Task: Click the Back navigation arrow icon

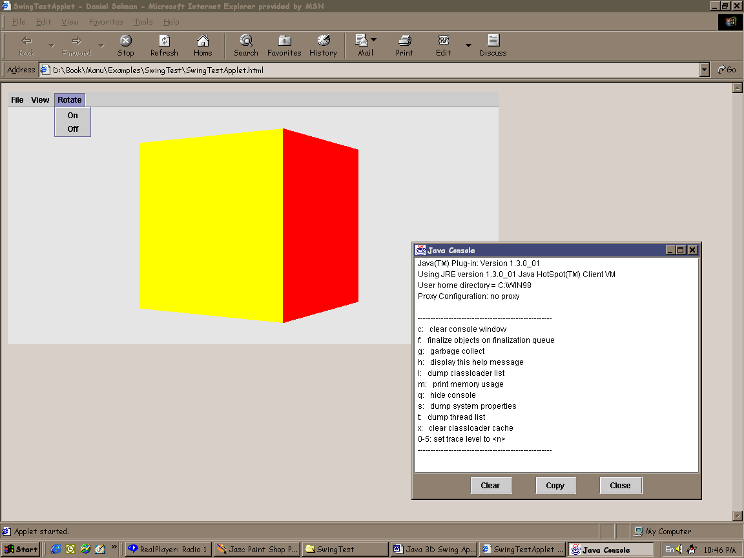Action: tap(26, 40)
